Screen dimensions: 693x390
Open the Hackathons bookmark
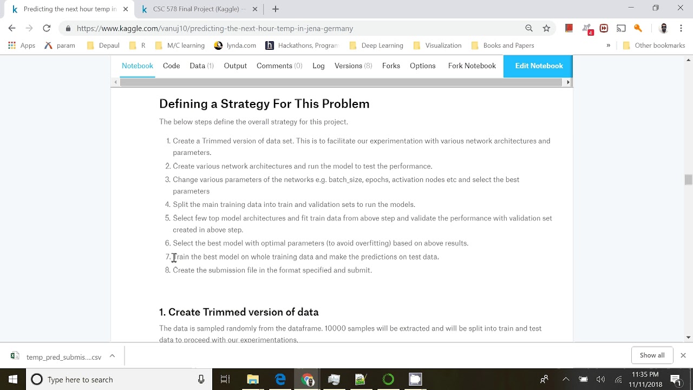[302, 45]
